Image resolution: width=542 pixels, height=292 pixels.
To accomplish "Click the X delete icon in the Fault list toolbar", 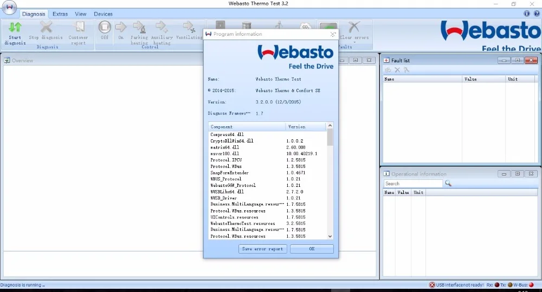I will (397, 70).
